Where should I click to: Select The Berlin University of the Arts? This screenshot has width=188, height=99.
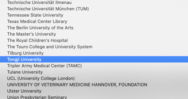pyautogui.click(x=94, y=28)
